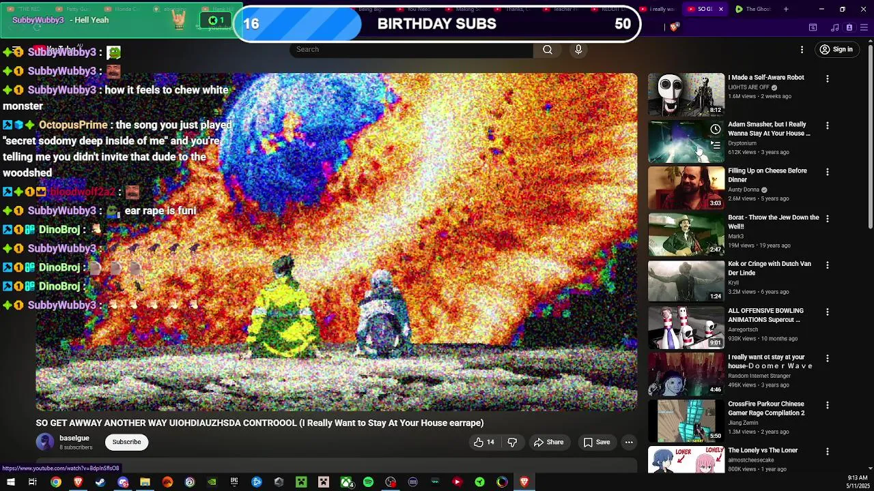Viewport: 874px width, 491px height.
Task: Open options for Adam Smasher video
Action: (x=827, y=125)
